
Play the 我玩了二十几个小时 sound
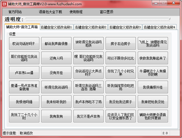[x=24, y=116]
